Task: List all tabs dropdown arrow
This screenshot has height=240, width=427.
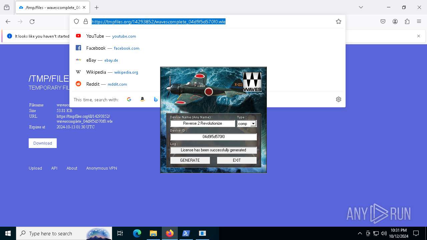Action: (x=361, y=7)
